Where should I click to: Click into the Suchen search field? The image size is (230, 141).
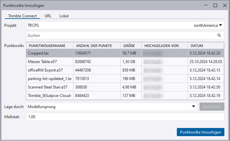[120, 36]
